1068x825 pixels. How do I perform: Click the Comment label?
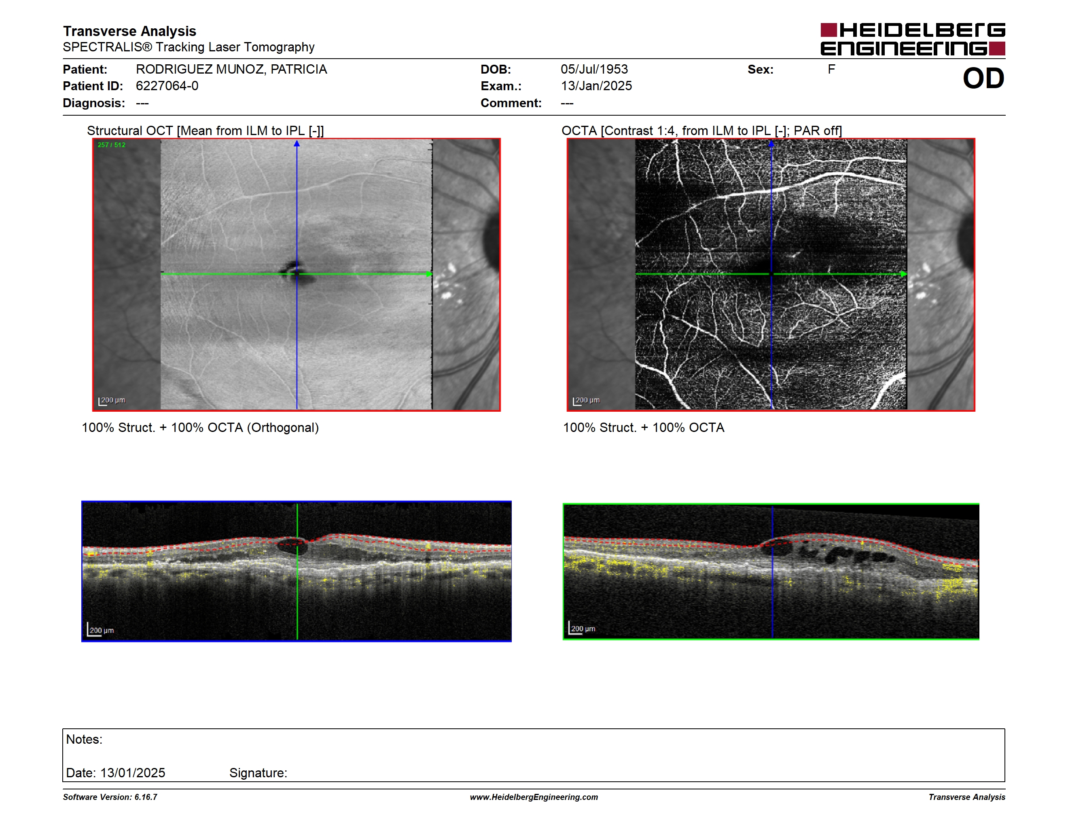[x=511, y=103]
